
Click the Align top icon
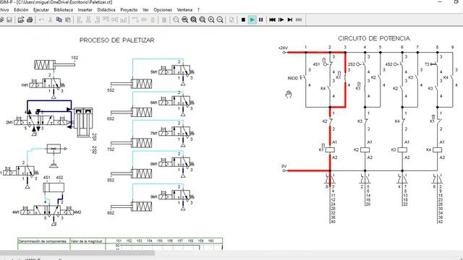(106, 19)
